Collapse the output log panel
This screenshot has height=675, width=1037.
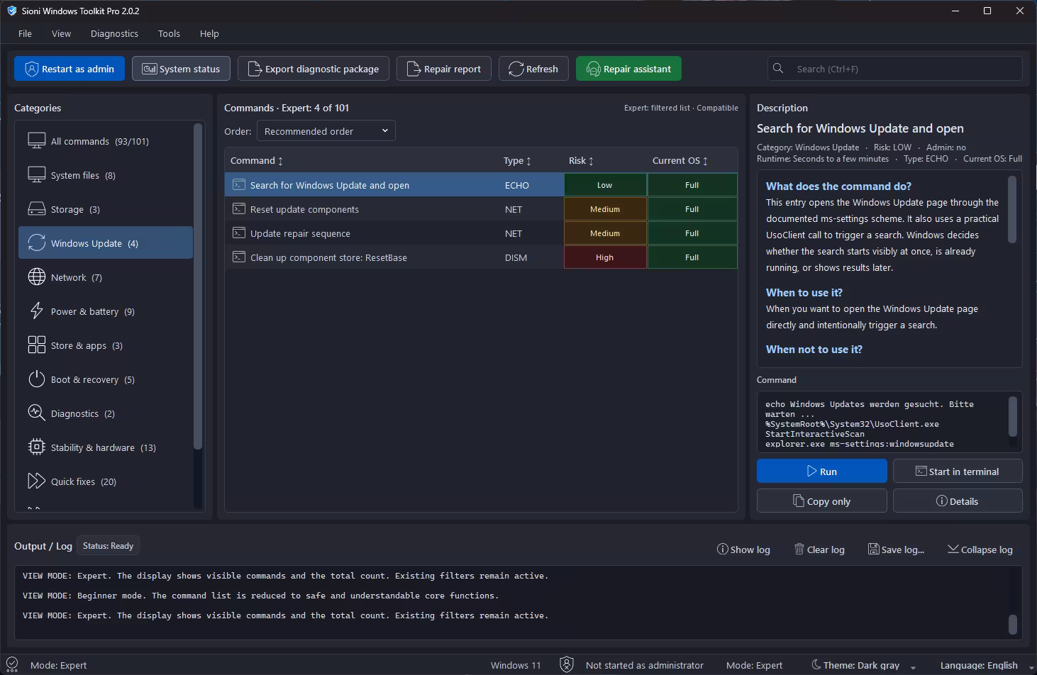980,550
